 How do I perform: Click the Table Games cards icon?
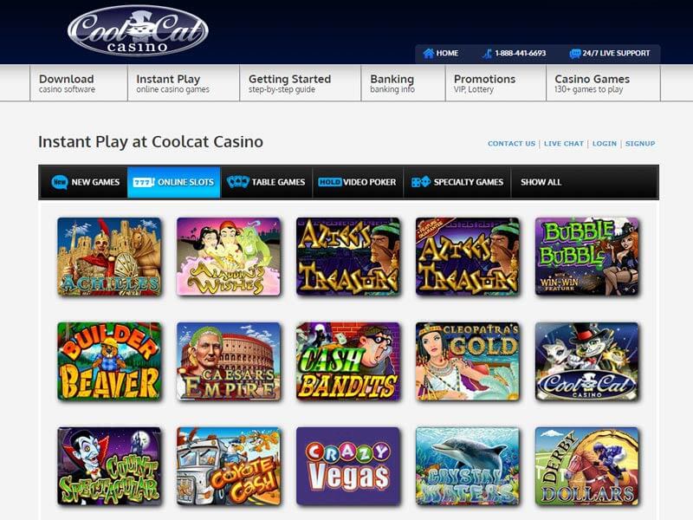pos(237,182)
